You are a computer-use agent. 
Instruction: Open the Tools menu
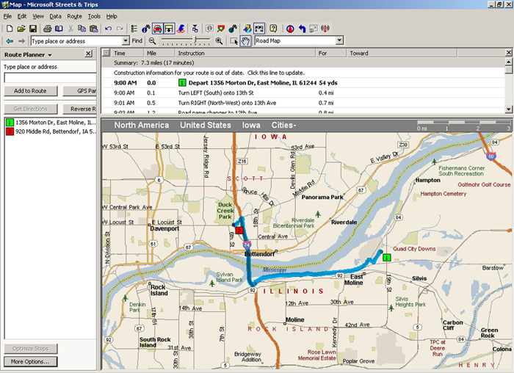coord(94,15)
